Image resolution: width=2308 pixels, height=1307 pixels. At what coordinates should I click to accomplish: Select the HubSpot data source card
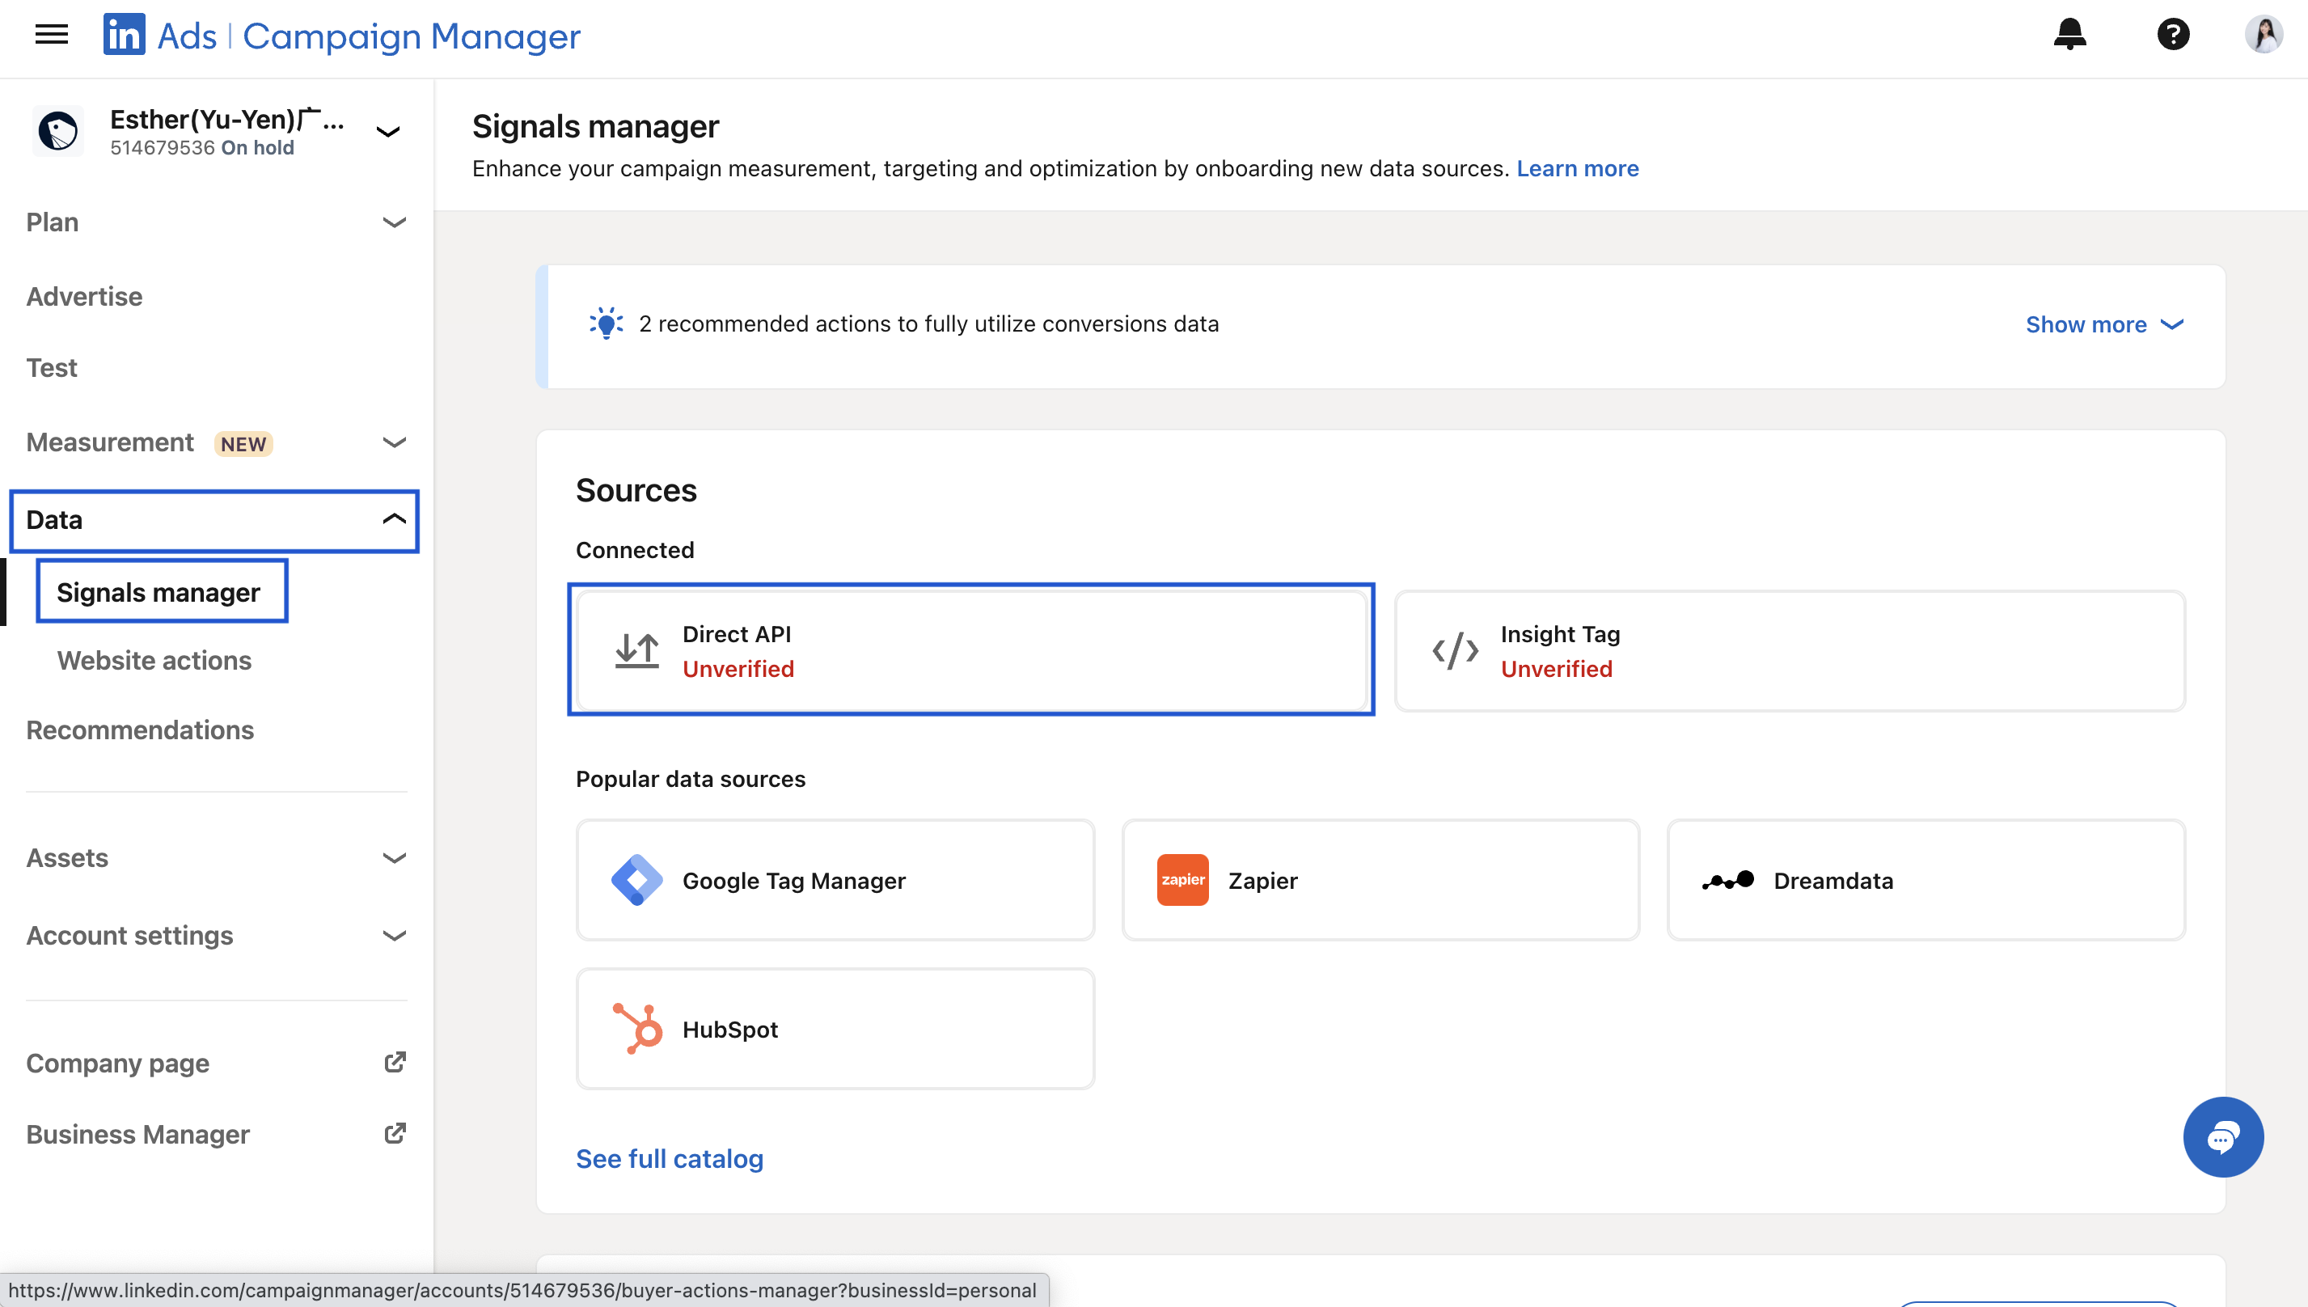835,1029
